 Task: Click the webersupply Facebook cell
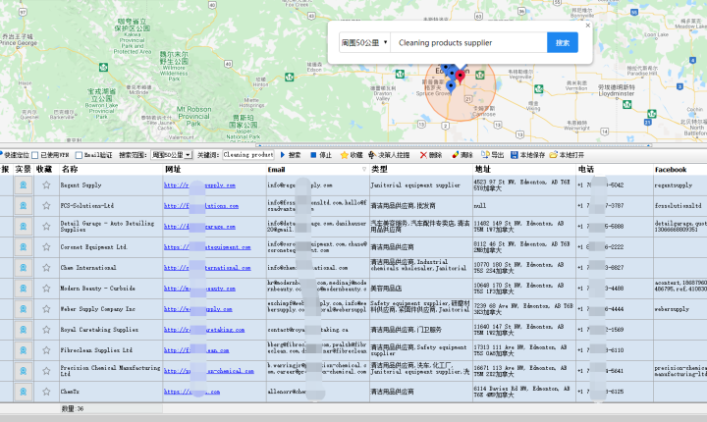click(680, 309)
